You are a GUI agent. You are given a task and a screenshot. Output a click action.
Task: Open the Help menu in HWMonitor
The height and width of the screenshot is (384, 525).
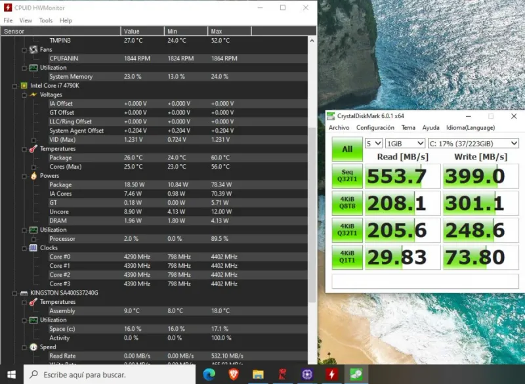[x=66, y=20]
